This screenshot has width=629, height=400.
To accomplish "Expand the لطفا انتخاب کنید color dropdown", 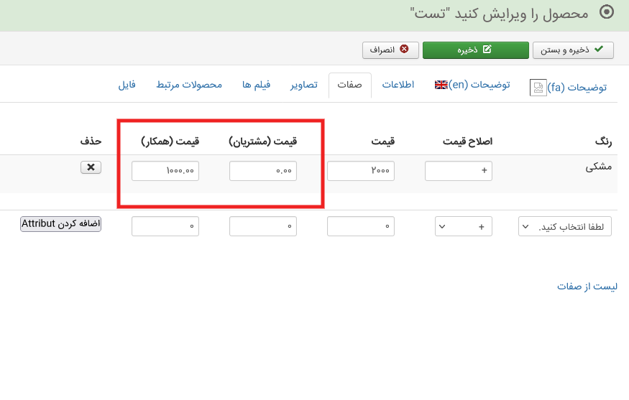I will coord(565,227).
